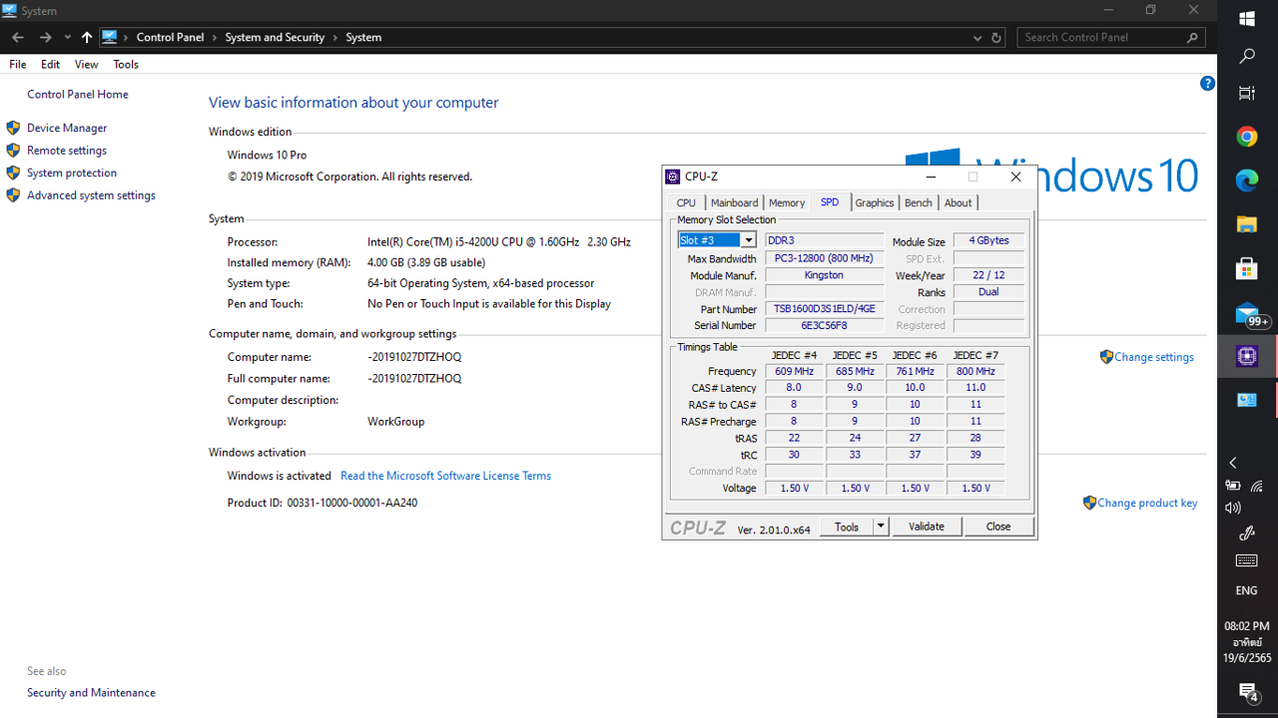Open Advanced system settings link
1278x718 pixels.
click(91, 195)
